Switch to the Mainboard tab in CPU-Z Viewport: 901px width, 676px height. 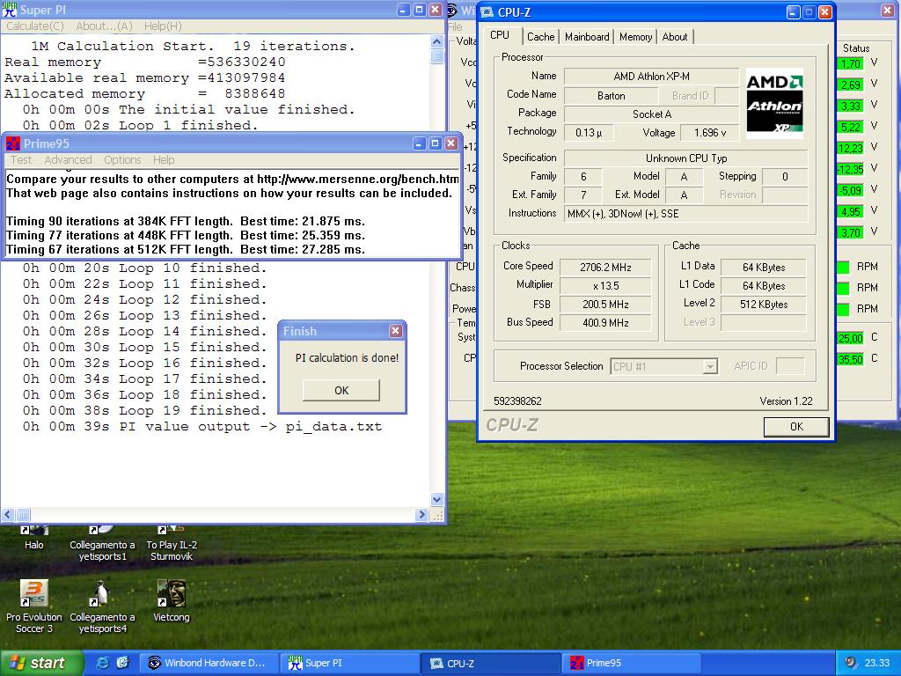click(x=587, y=37)
